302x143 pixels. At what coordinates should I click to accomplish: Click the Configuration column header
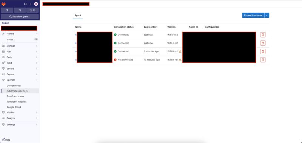[212, 27]
